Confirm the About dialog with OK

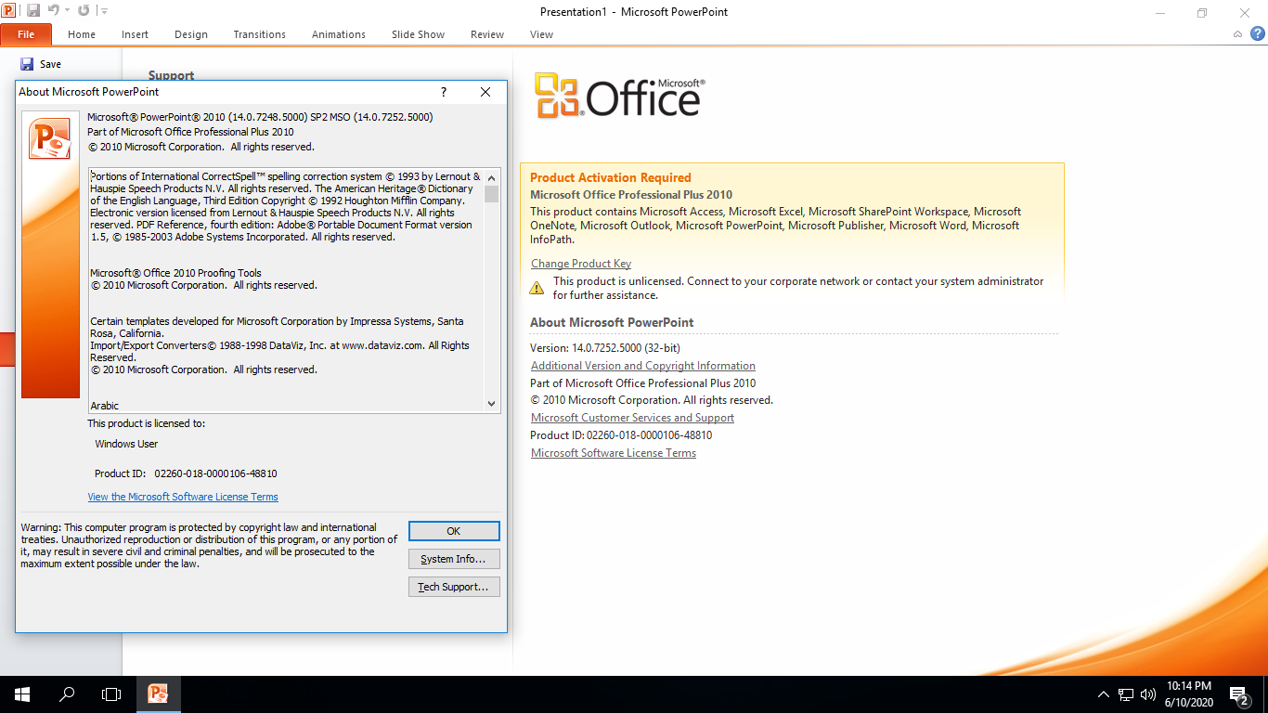pyautogui.click(x=454, y=531)
